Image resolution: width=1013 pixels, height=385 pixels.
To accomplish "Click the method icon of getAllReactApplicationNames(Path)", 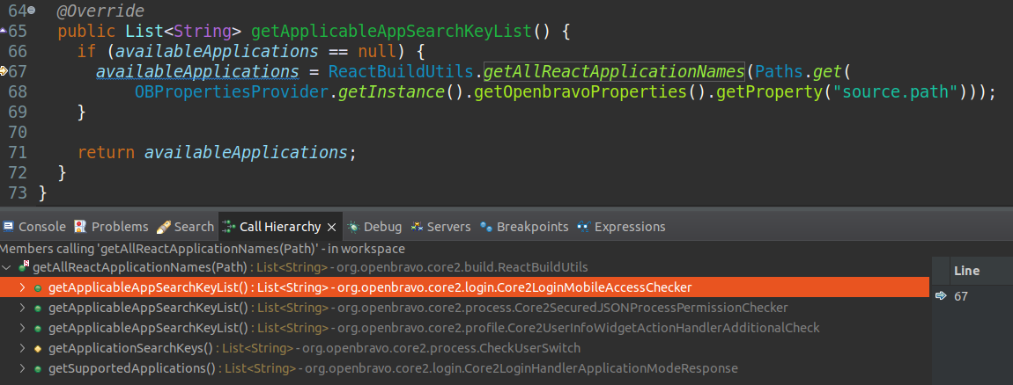I will click(x=23, y=267).
